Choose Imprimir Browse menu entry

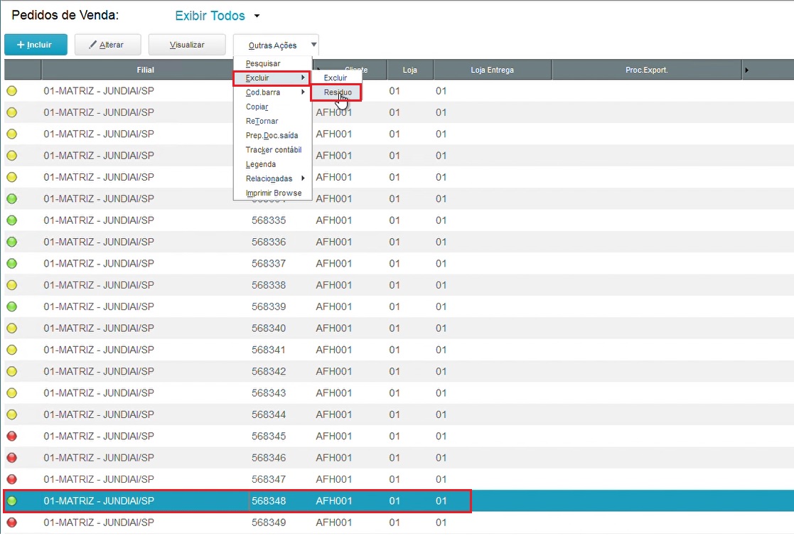click(x=272, y=193)
